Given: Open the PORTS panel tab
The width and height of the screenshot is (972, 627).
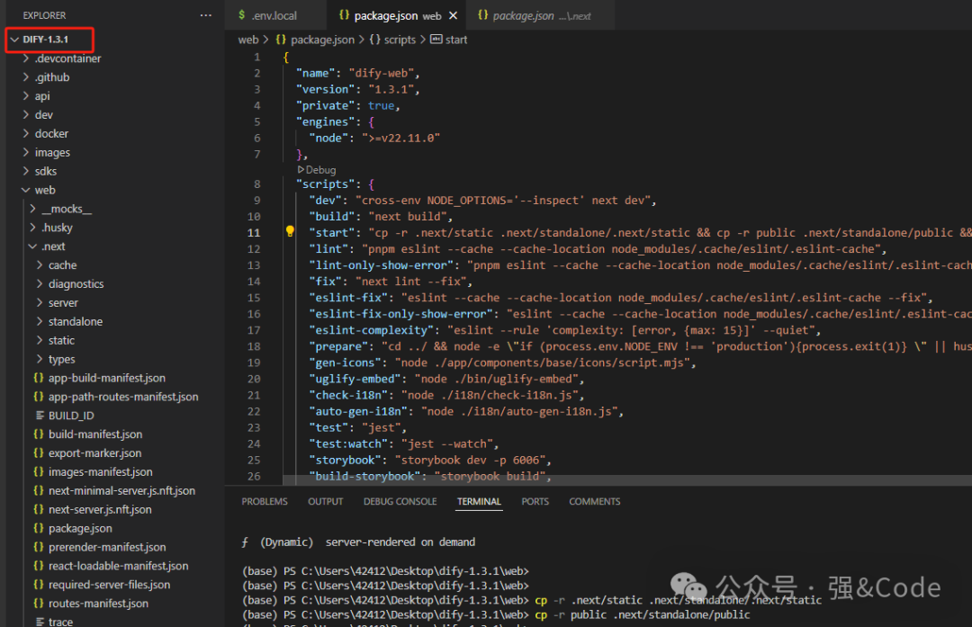Looking at the screenshot, I should point(535,501).
